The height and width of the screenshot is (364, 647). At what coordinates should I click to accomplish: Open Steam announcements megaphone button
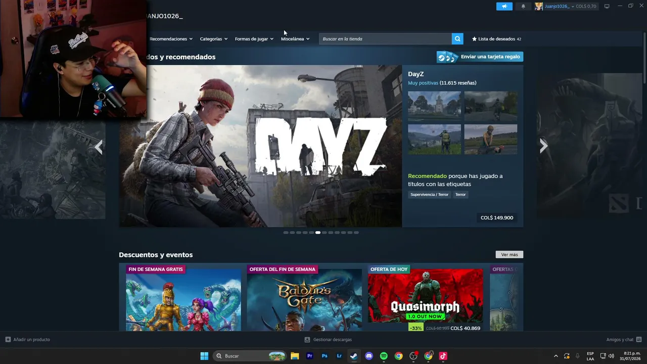(504, 6)
